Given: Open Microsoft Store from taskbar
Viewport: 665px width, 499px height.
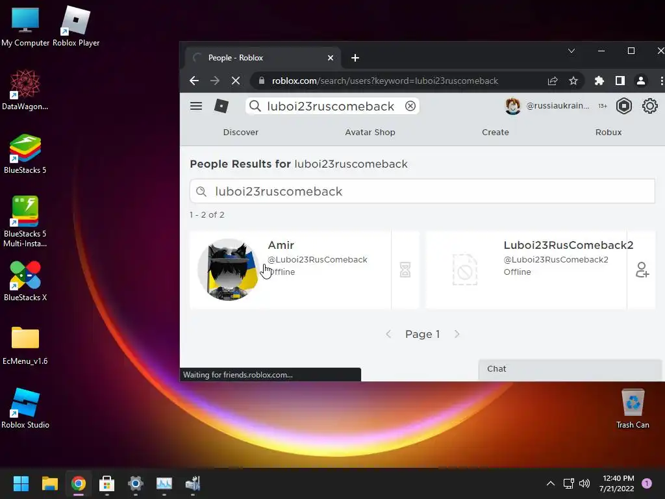Looking at the screenshot, I should (107, 483).
